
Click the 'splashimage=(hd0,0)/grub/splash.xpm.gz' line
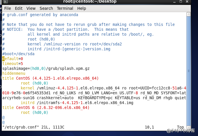pyautogui.click(x=46, y=68)
